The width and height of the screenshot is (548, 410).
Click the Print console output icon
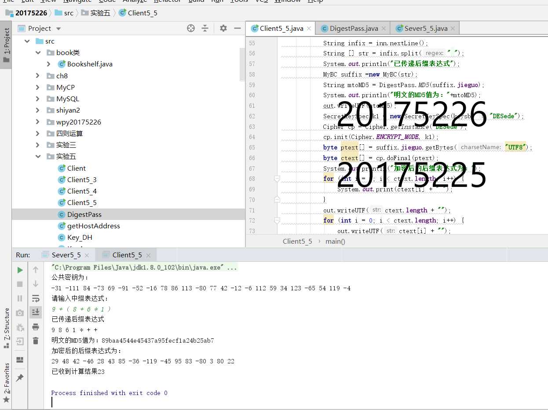tap(36, 326)
